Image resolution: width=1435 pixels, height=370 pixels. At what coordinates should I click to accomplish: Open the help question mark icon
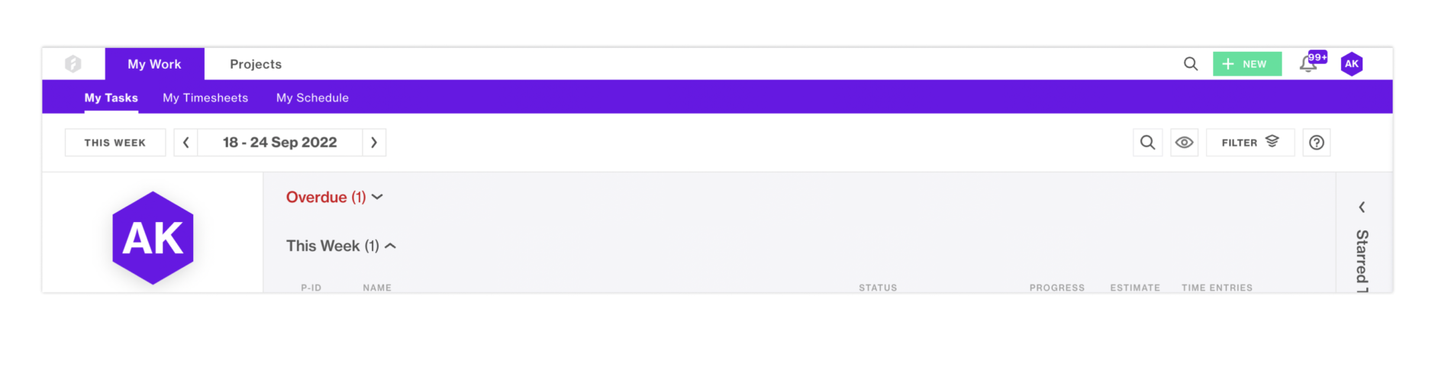pyautogui.click(x=1317, y=143)
